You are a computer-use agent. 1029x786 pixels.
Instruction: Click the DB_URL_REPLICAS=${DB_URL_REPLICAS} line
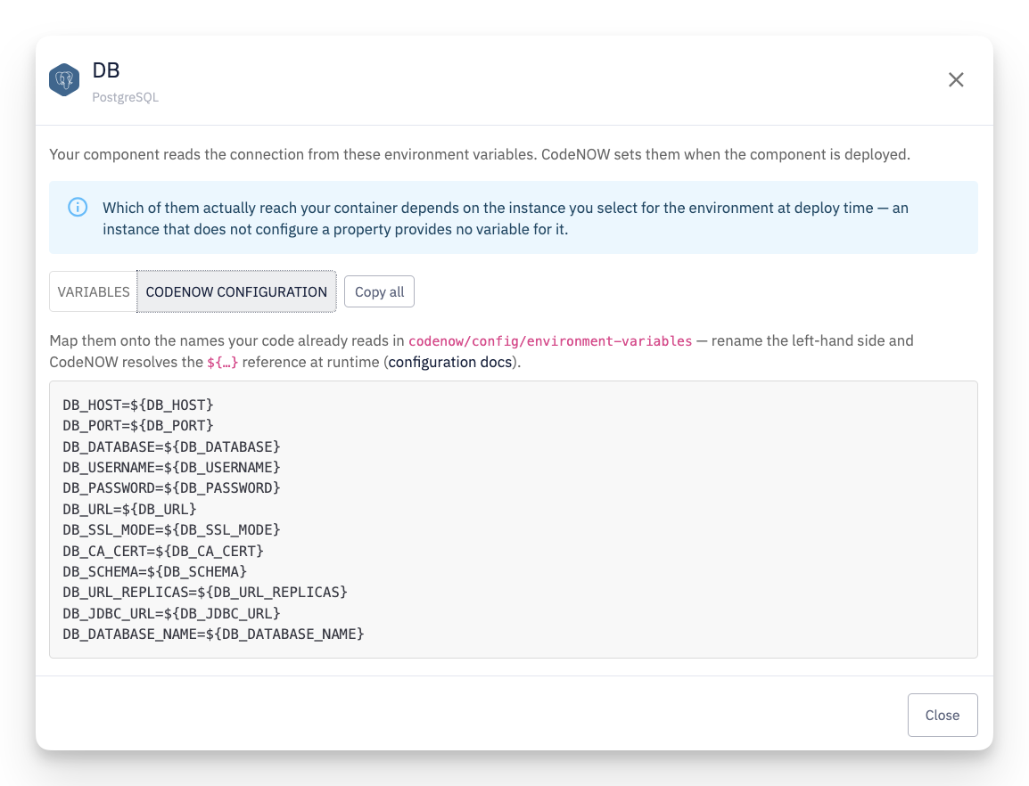click(x=205, y=593)
